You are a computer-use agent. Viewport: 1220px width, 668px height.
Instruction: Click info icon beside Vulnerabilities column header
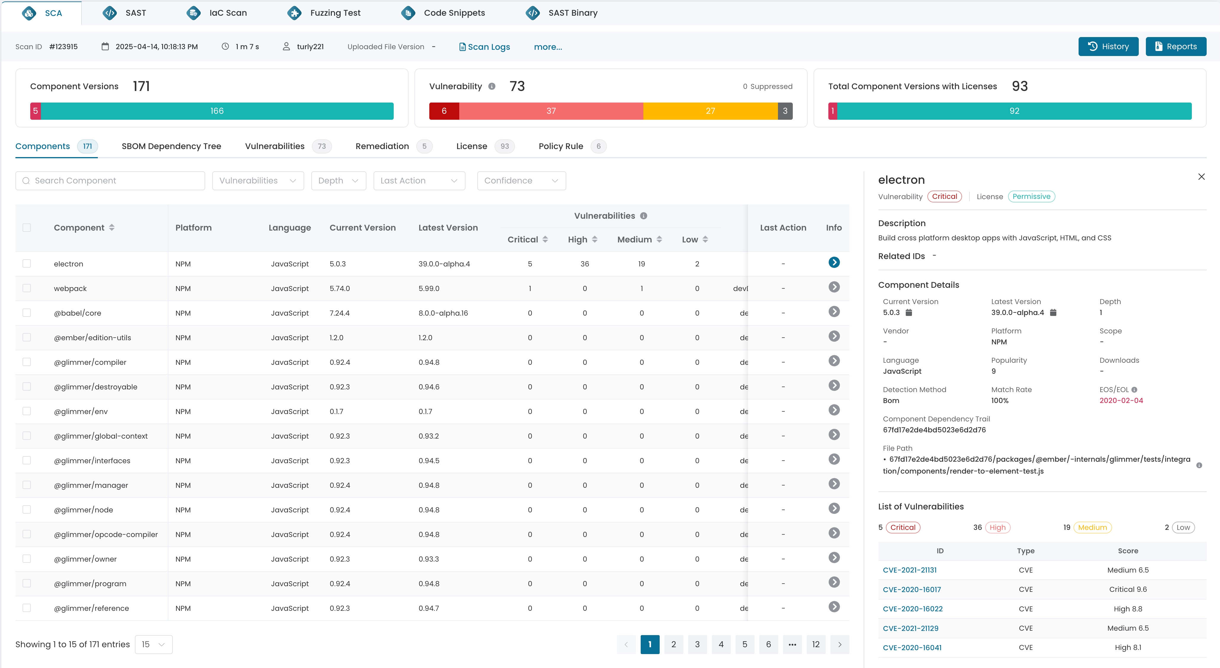tap(643, 216)
